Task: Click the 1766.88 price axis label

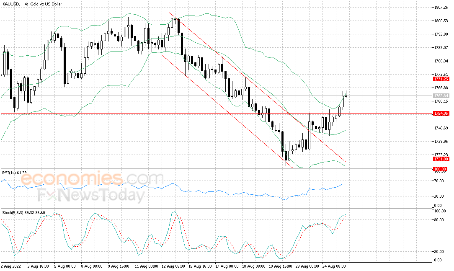Action: point(441,88)
